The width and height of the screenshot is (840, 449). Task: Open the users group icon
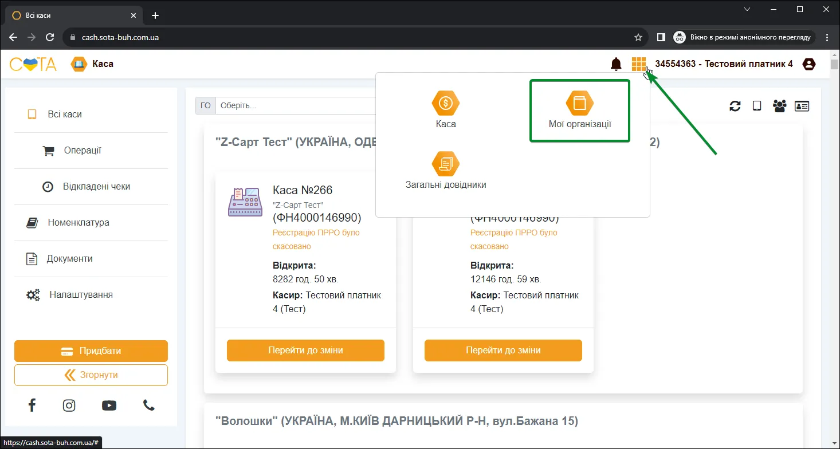coord(779,106)
